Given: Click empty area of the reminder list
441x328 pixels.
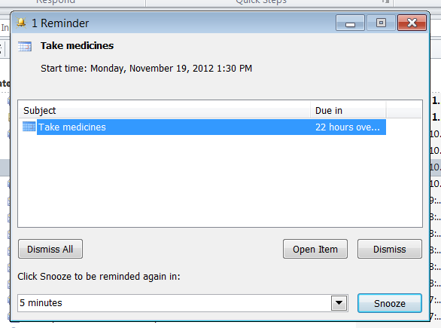Looking at the screenshot, I should click(220, 180).
